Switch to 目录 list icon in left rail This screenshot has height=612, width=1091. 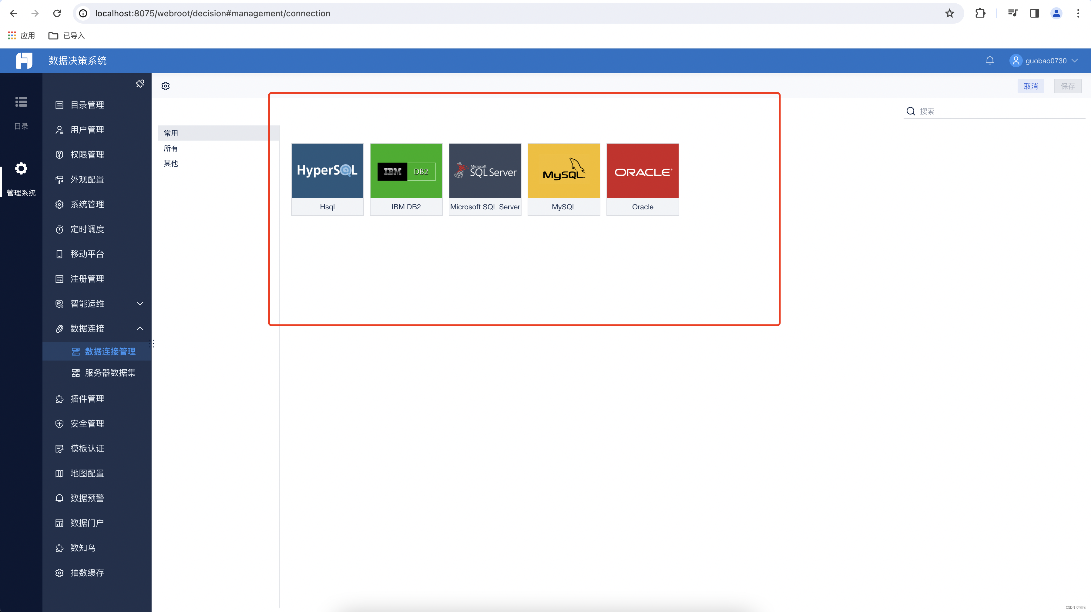[x=21, y=102]
